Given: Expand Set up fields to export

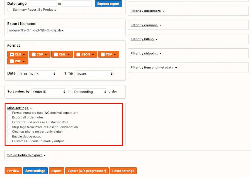Looking at the screenshot, I should [x=26, y=155].
